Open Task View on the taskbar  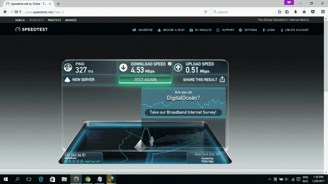click(29, 179)
